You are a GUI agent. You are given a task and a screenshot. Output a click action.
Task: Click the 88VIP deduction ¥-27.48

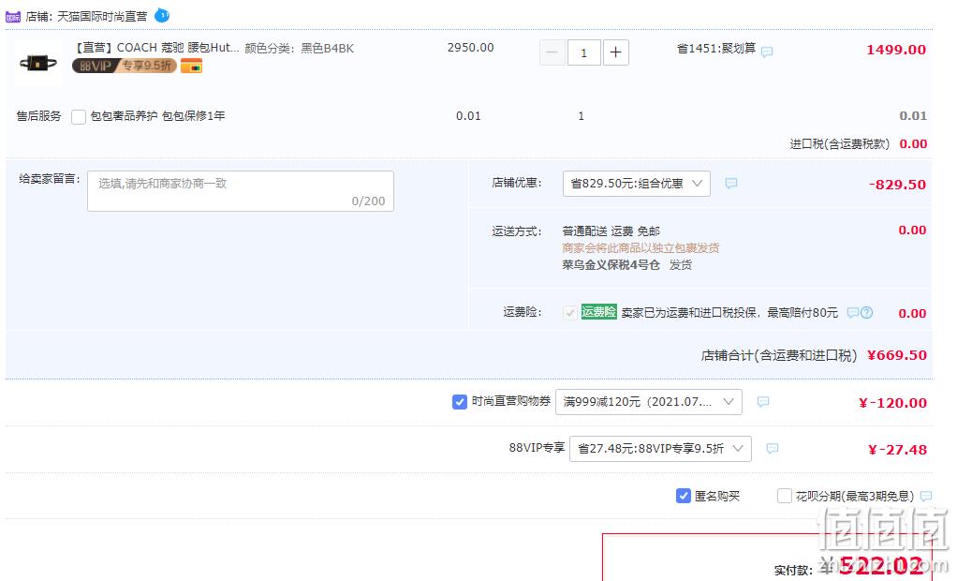(x=897, y=450)
